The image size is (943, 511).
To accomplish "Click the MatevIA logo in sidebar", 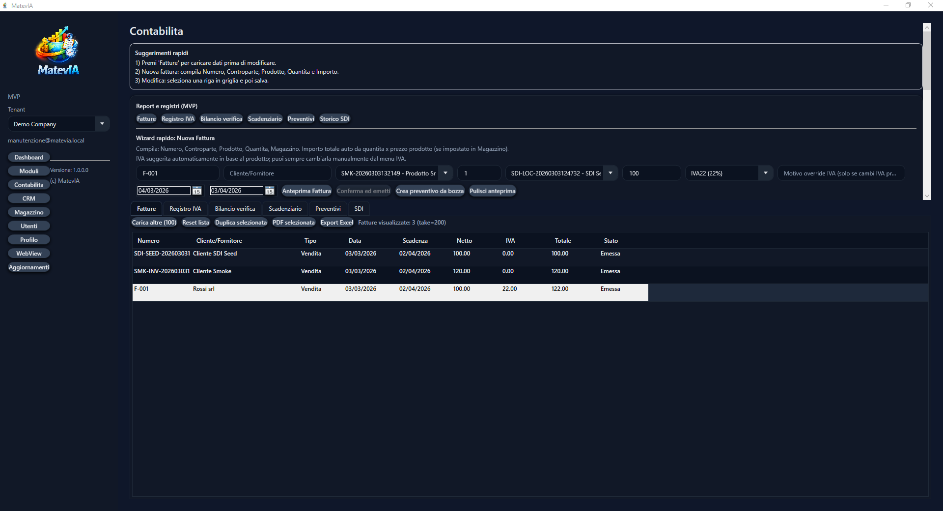I will click(58, 51).
